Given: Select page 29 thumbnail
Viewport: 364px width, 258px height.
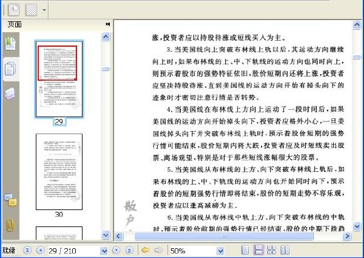Looking at the screenshot, I should click(x=59, y=79).
